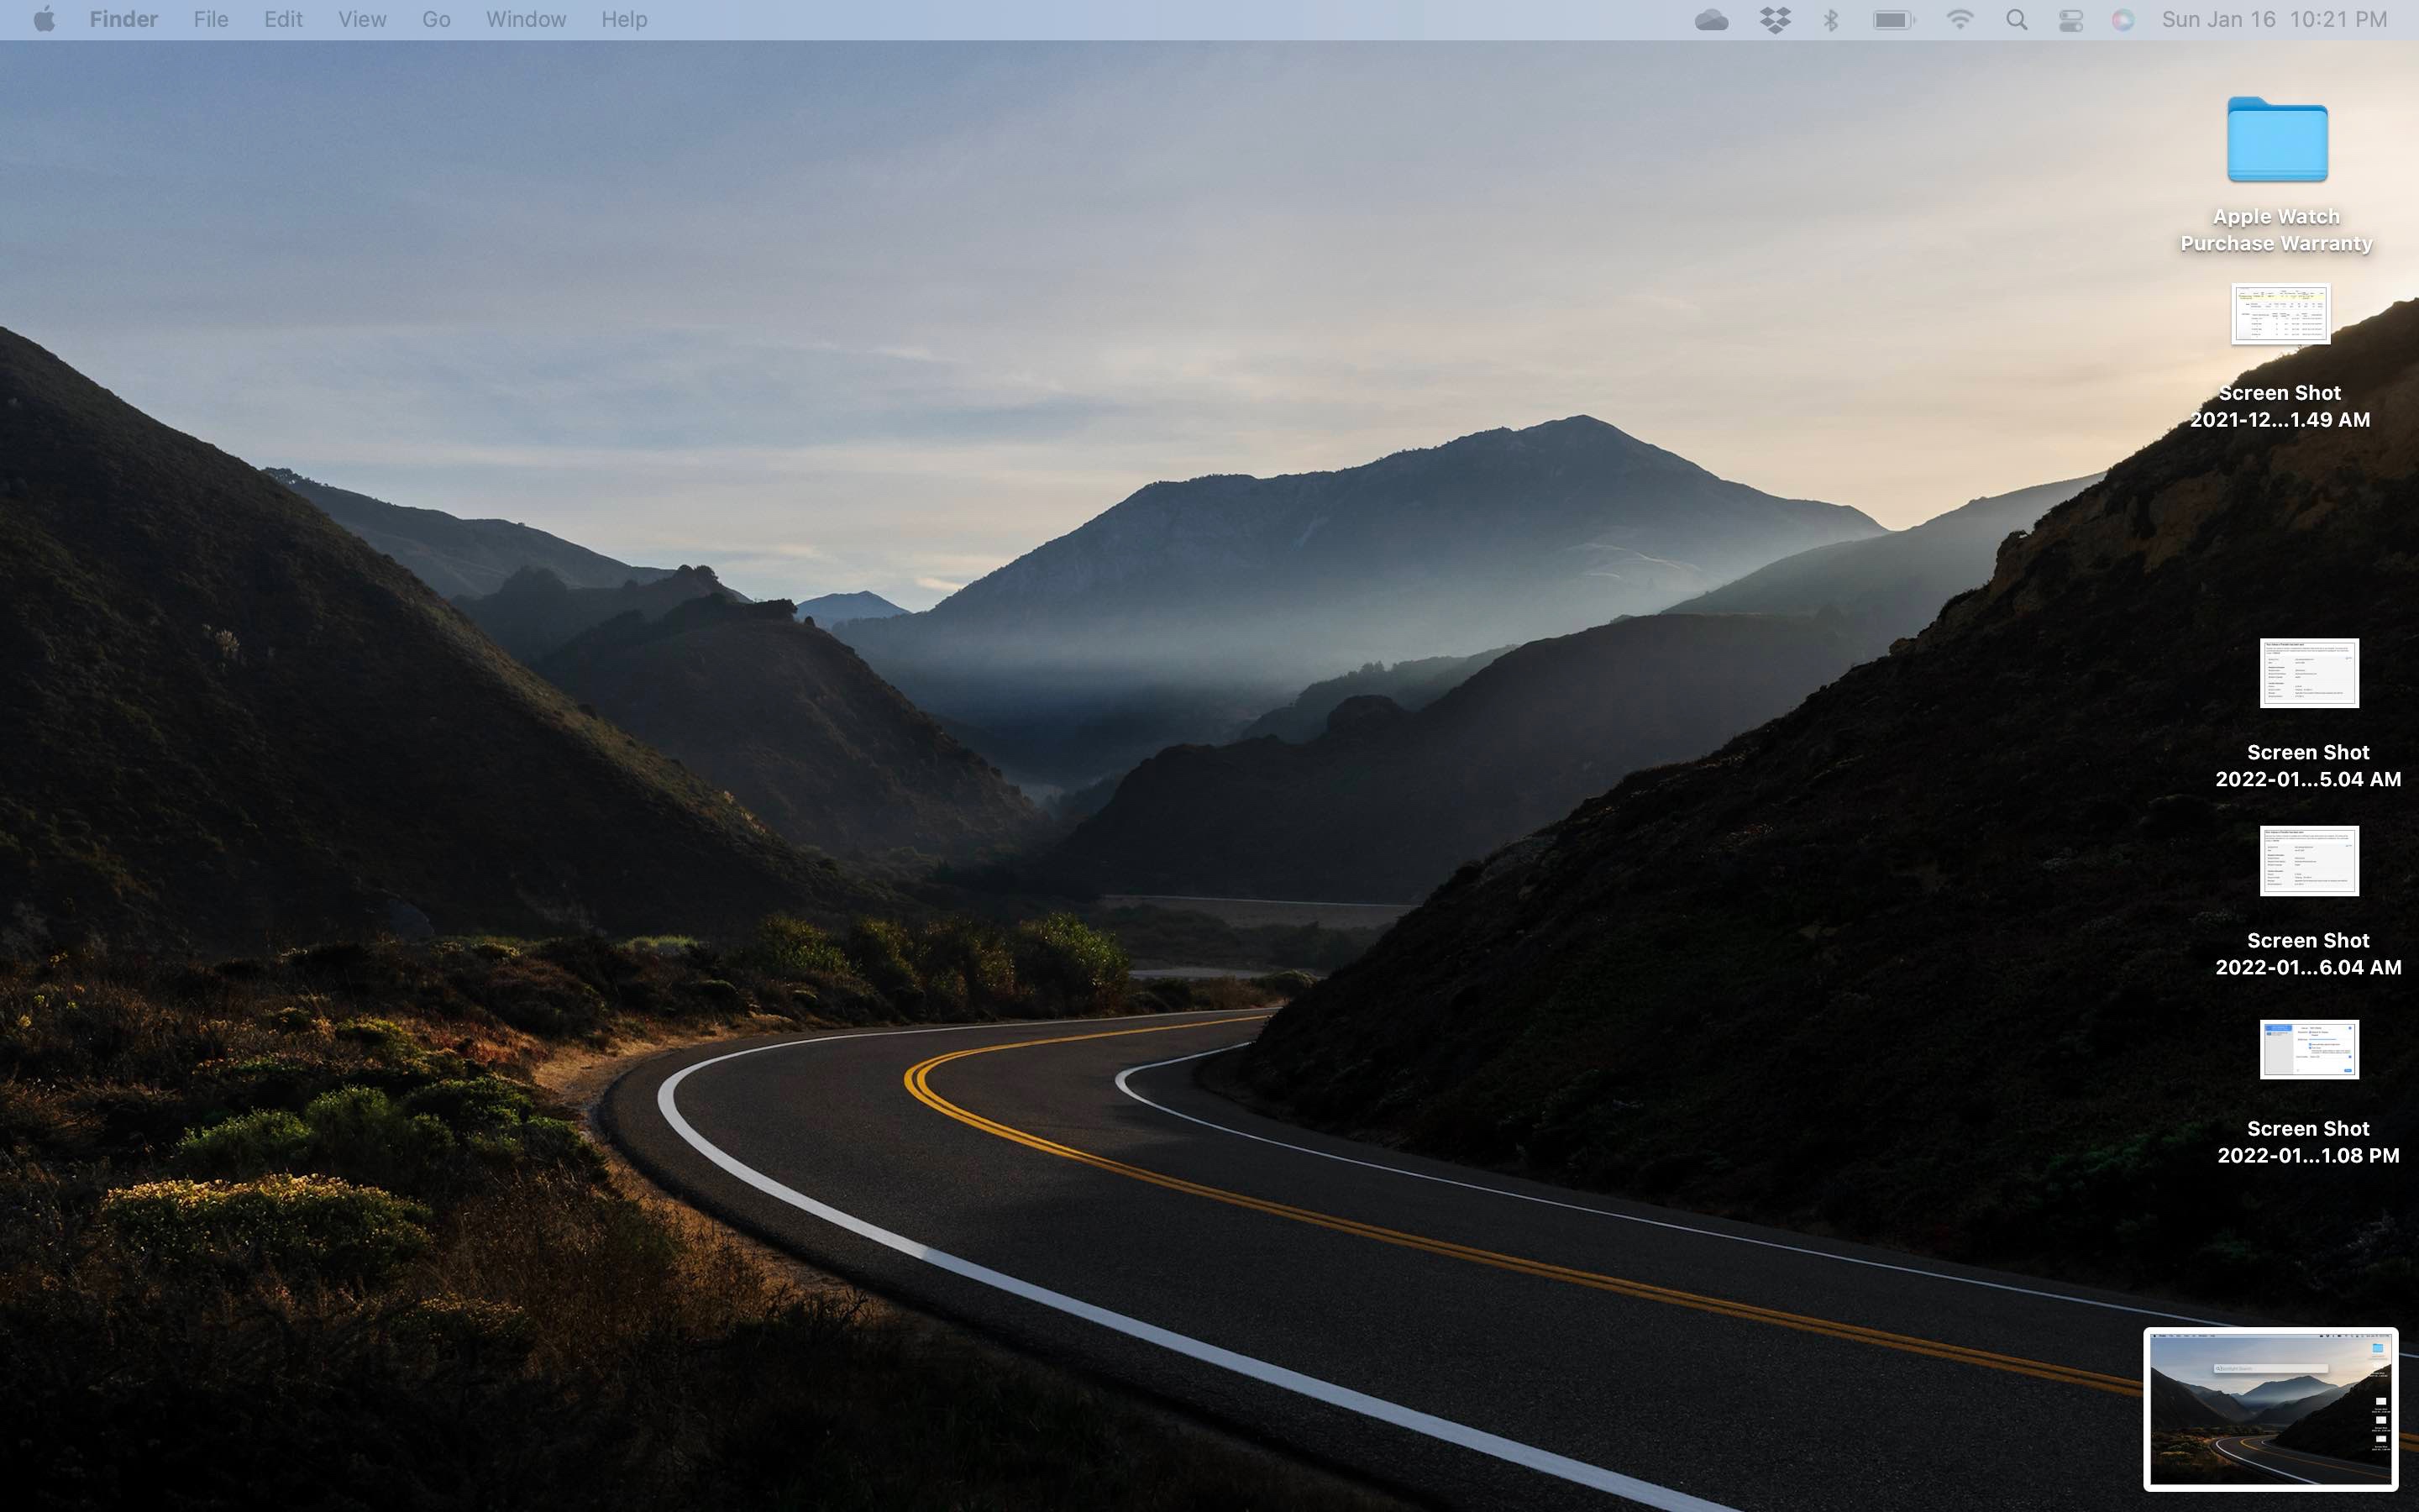The height and width of the screenshot is (1512, 2419).
Task: Open the File menu
Action: coord(211,20)
